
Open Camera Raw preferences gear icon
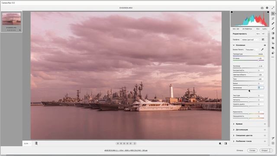267,8
